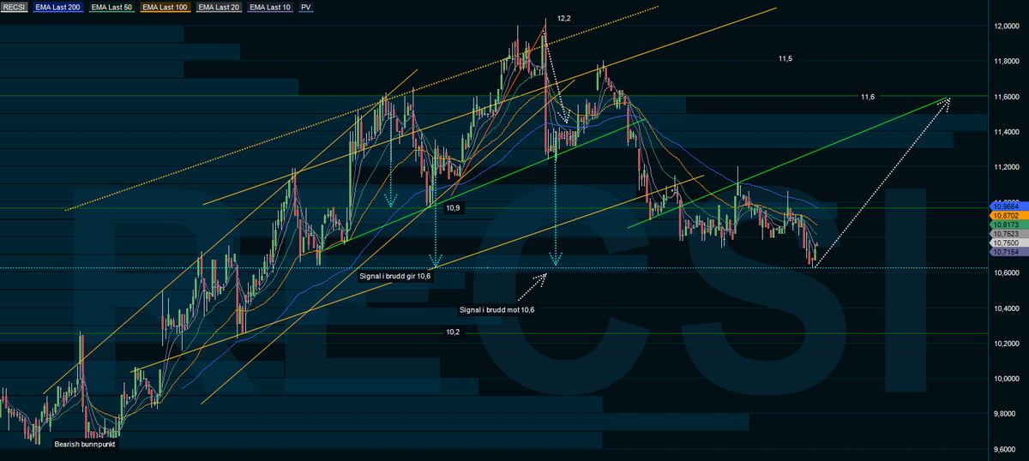
Task: Click the 10,4000 axis value
Action: (x=1005, y=308)
